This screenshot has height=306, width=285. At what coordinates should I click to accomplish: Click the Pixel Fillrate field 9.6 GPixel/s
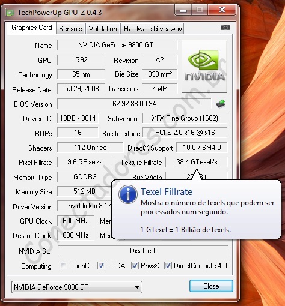(85, 162)
